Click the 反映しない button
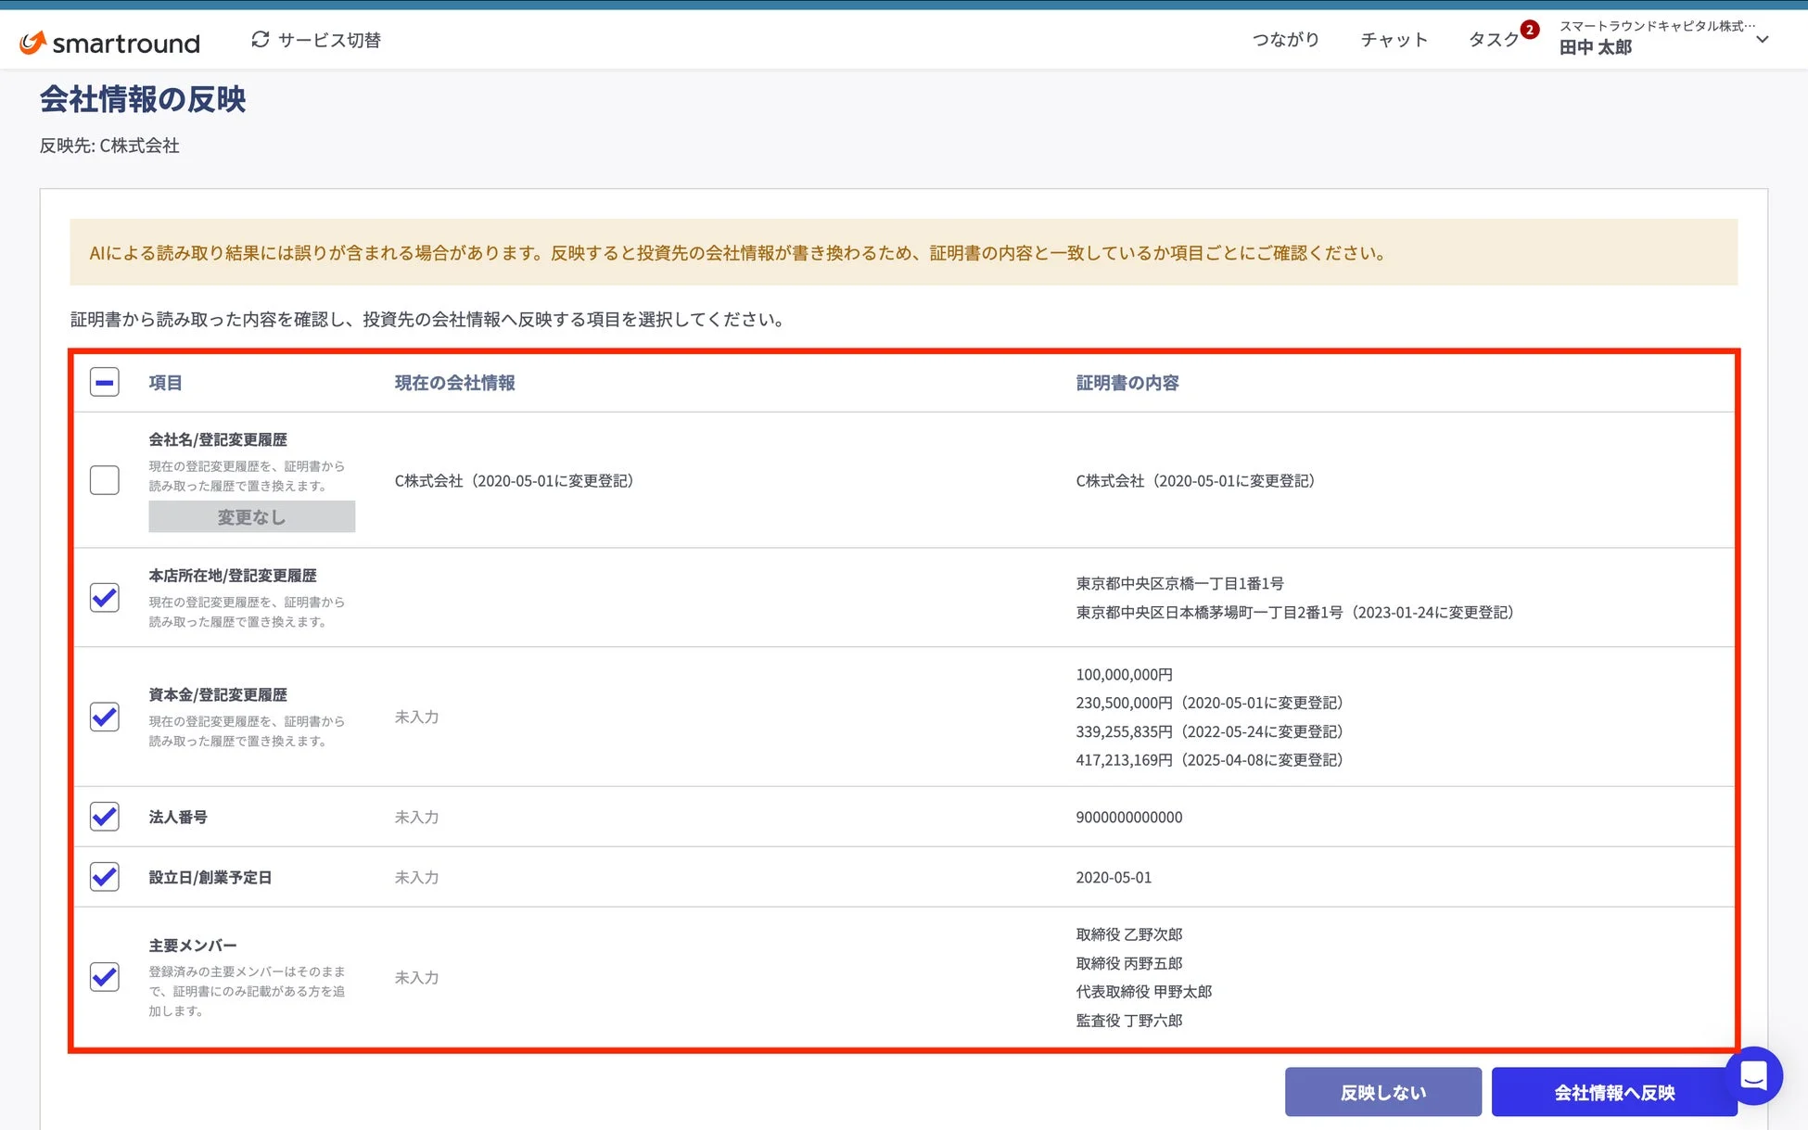 [x=1382, y=1092]
